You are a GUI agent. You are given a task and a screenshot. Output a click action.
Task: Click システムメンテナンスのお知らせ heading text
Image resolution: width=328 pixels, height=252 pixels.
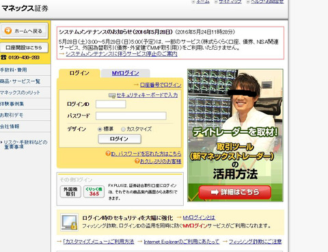pyautogui.click(x=115, y=32)
